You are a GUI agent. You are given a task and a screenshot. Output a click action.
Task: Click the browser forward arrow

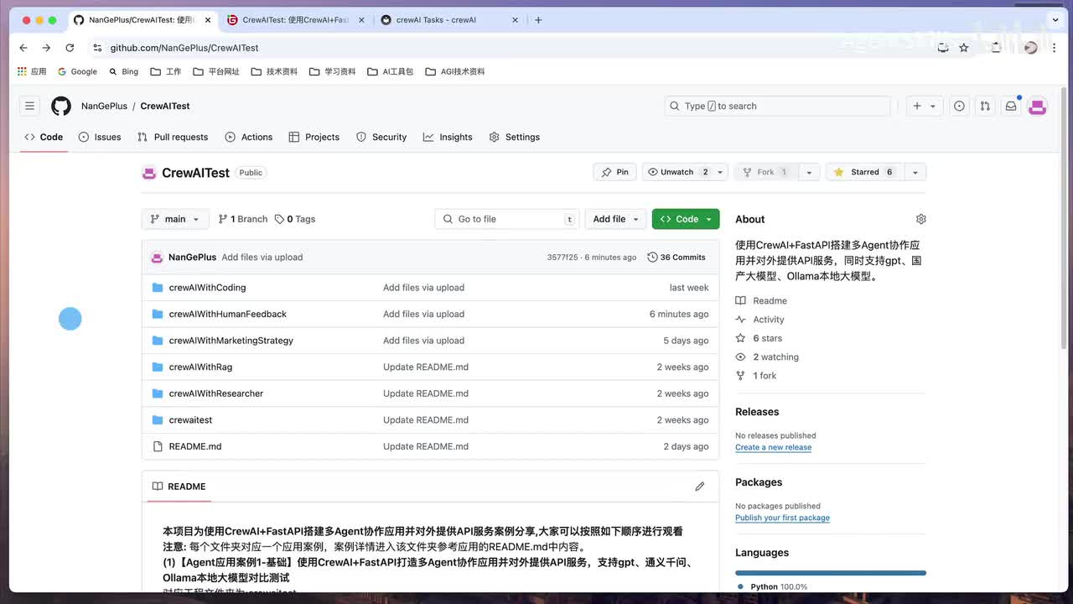tap(46, 48)
